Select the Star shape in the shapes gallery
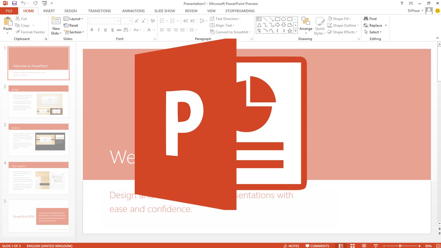This screenshot has height=248, width=441. point(290,31)
